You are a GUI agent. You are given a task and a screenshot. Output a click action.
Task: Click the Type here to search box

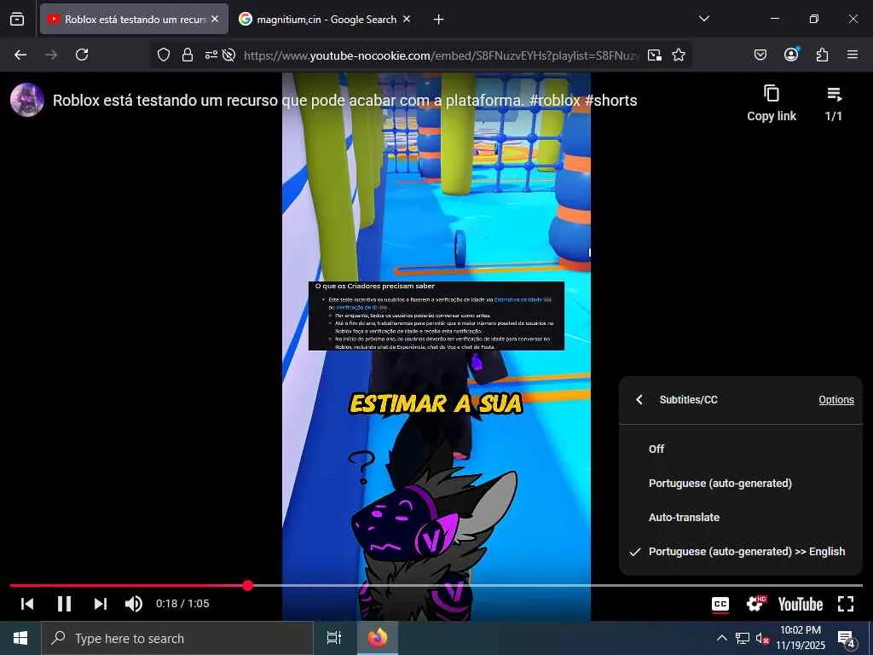point(177,638)
